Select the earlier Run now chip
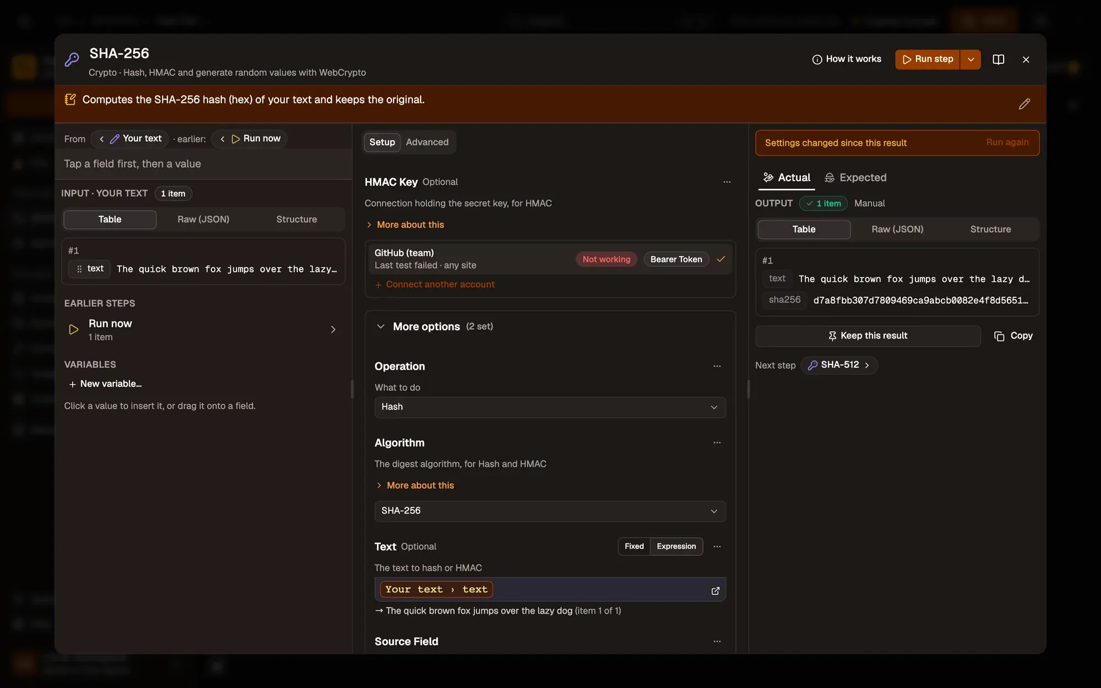The image size is (1101, 688). coord(250,139)
